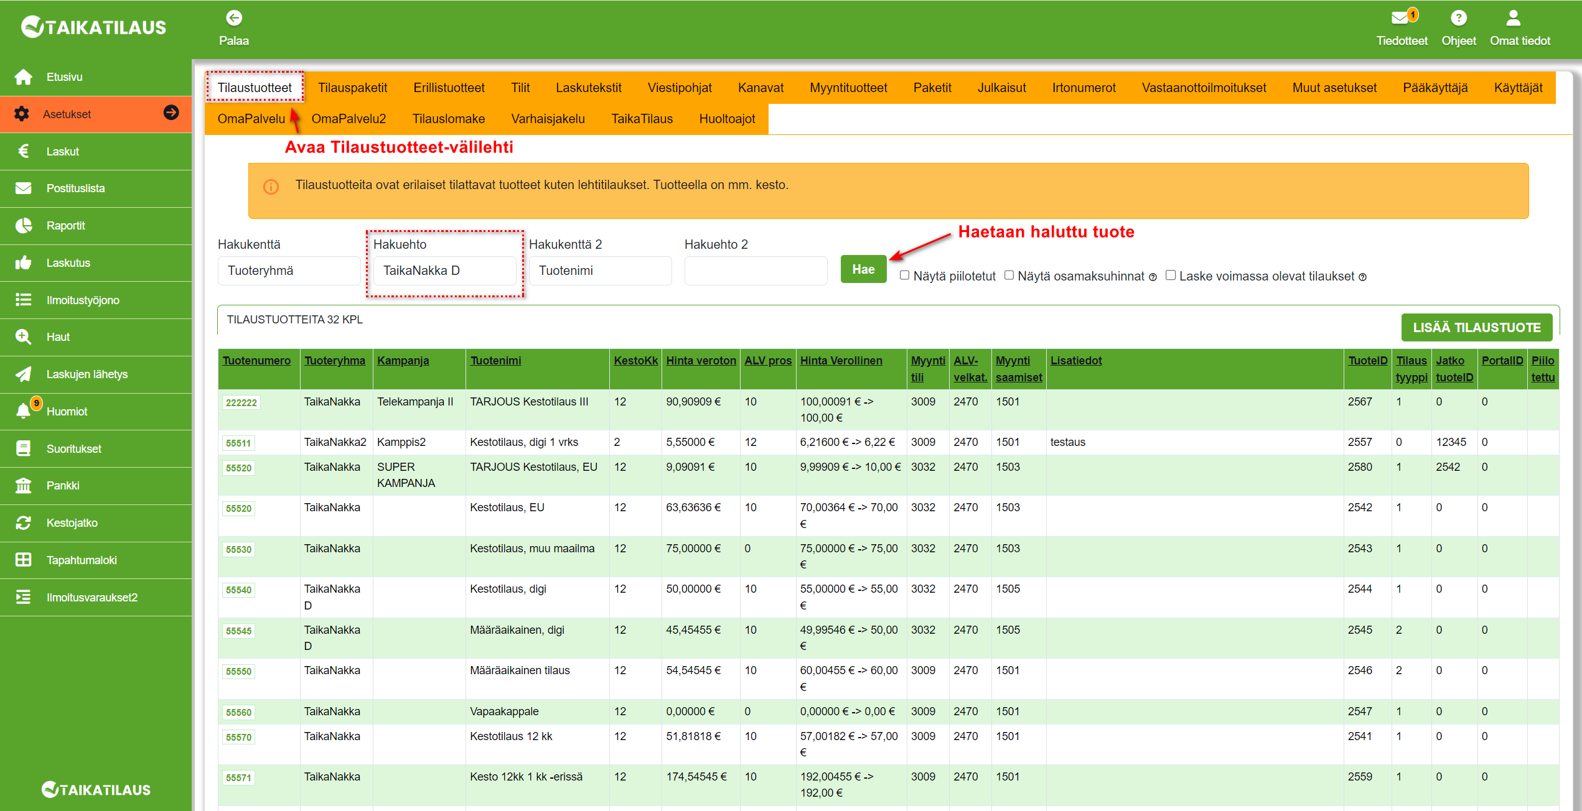The image size is (1582, 811).
Task: Switch to the Tilauspaketit tab
Action: pos(352,88)
